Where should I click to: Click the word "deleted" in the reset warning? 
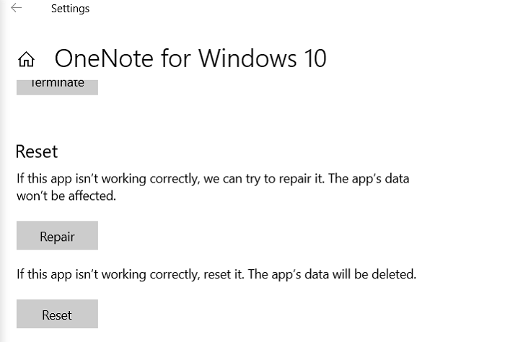point(394,274)
